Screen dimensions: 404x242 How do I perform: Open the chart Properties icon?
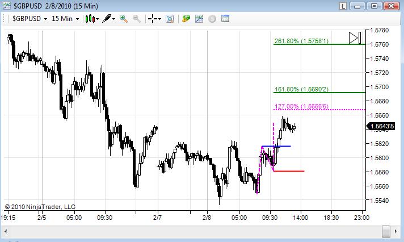point(225,19)
